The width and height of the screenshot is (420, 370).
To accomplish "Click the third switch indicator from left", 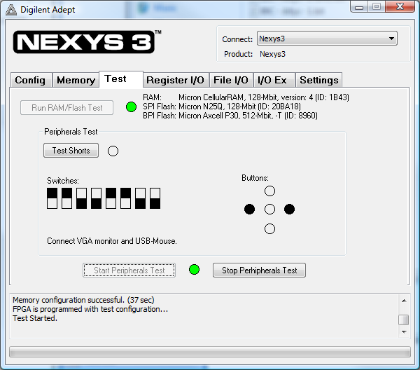I will click(x=81, y=198).
